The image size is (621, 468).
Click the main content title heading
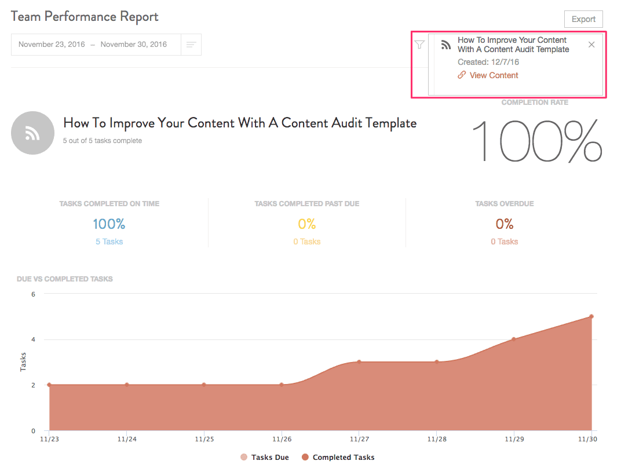240,123
